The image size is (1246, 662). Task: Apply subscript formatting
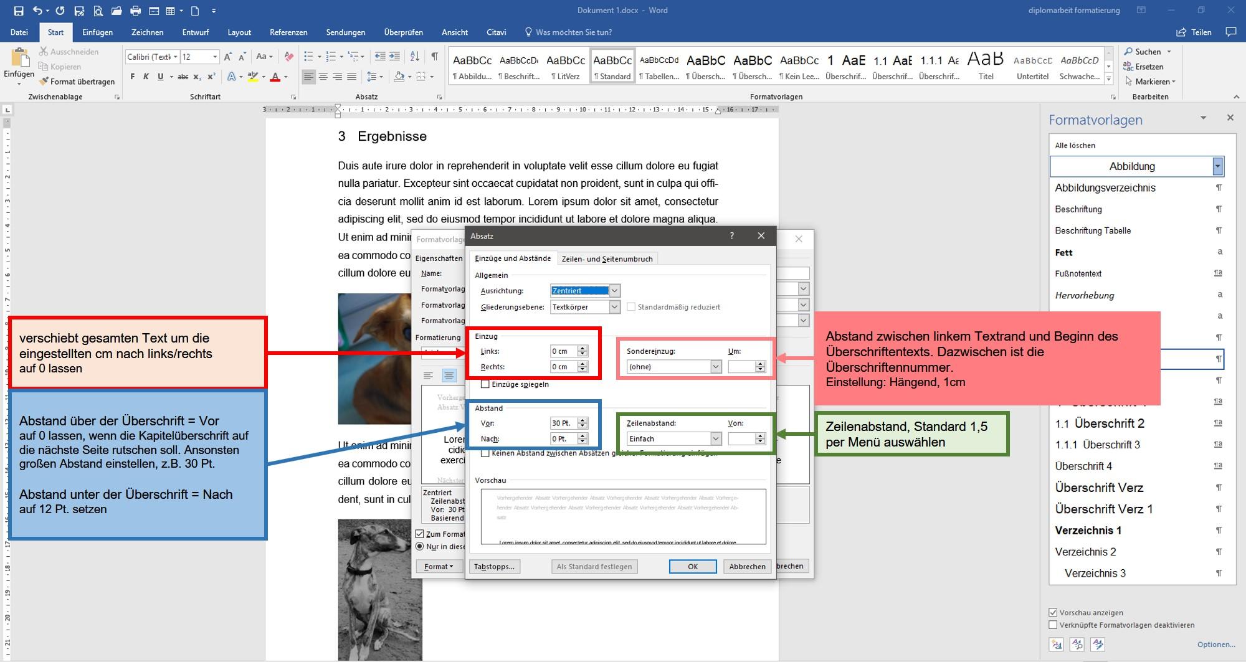(x=197, y=77)
